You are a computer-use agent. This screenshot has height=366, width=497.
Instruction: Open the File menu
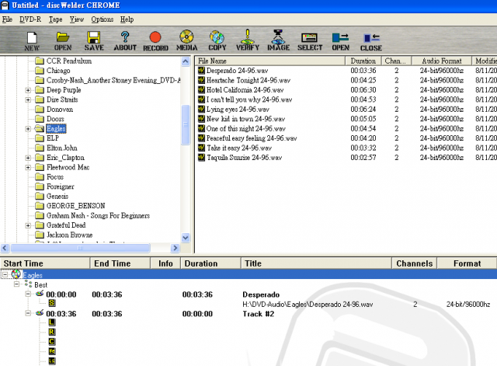click(x=7, y=19)
